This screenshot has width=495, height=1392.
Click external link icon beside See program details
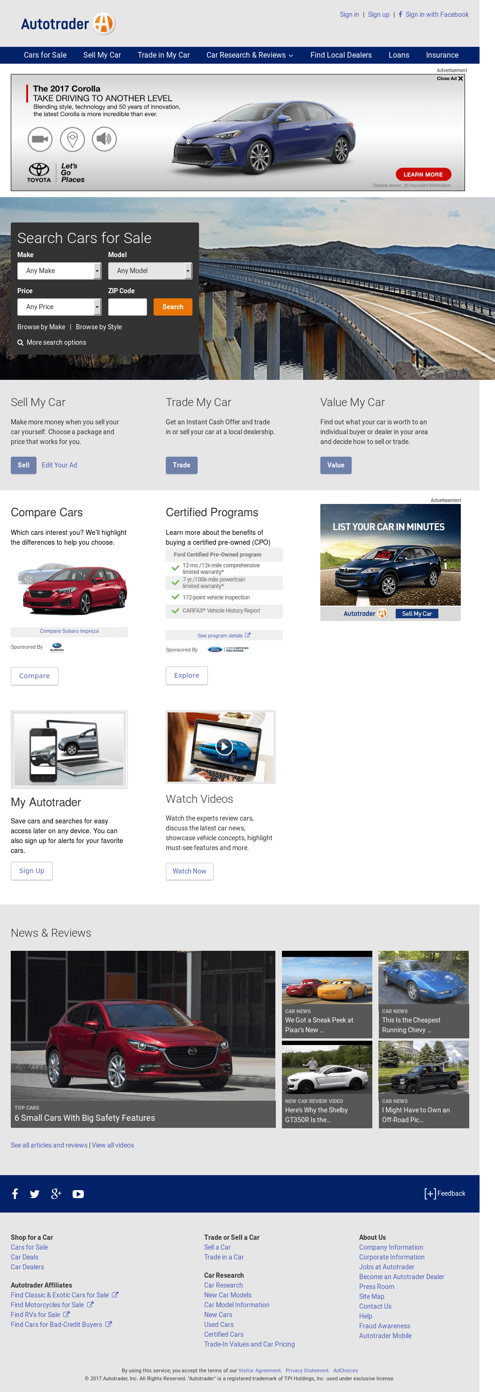247,635
